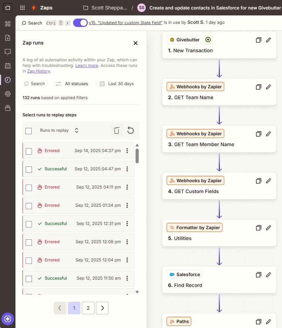Edit the GET Team Name step
This screenshot has width=282, height=328.
point(269,87)
